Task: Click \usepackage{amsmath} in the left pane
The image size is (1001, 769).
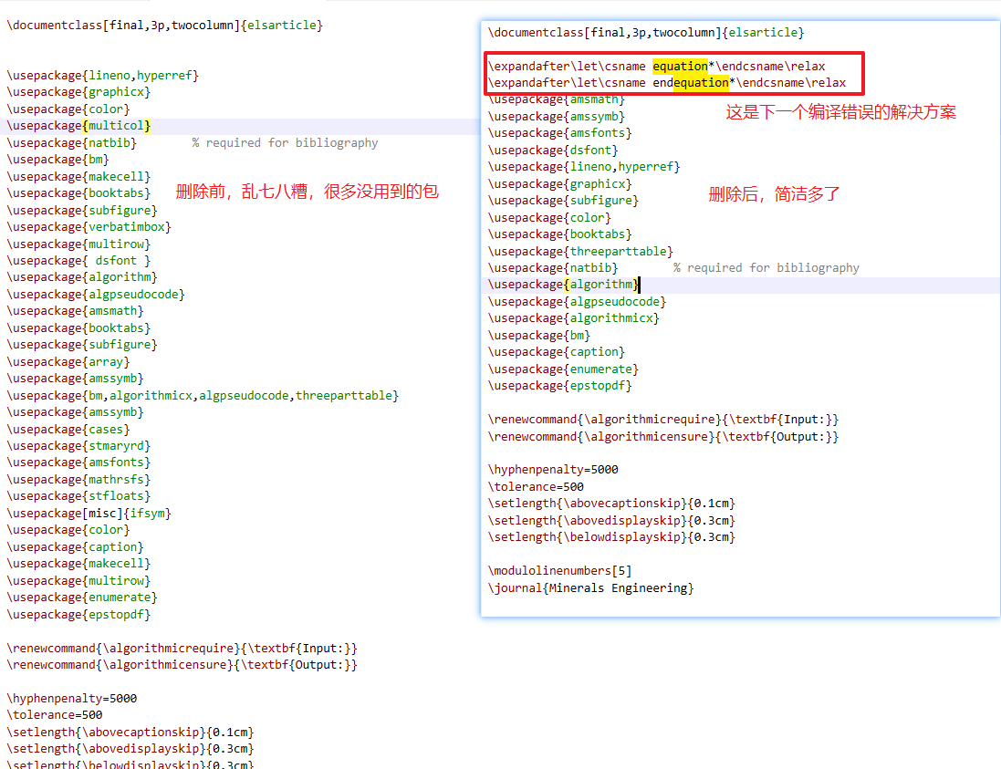Action: coord(76,311)
